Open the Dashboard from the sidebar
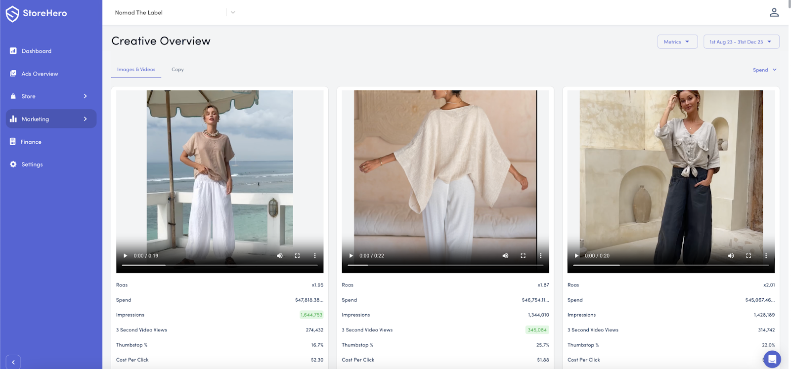The image size is (791, 369). tap(36, 51)
